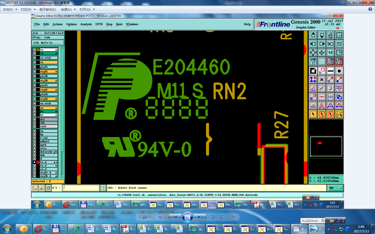The height and width of the screenshot is (234, 375).
Task: Select the rectangle arrow select tool
Action: (322, 114)
